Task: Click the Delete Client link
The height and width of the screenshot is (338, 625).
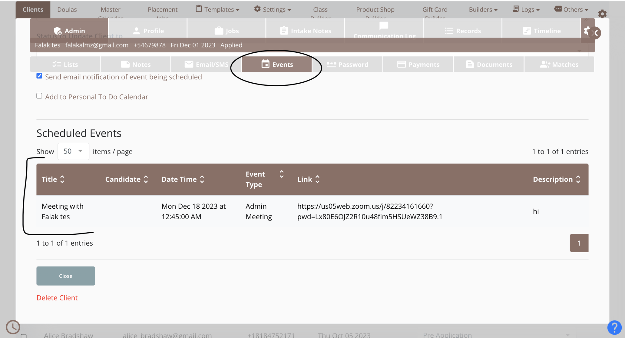Action: [x=57, y=298]
